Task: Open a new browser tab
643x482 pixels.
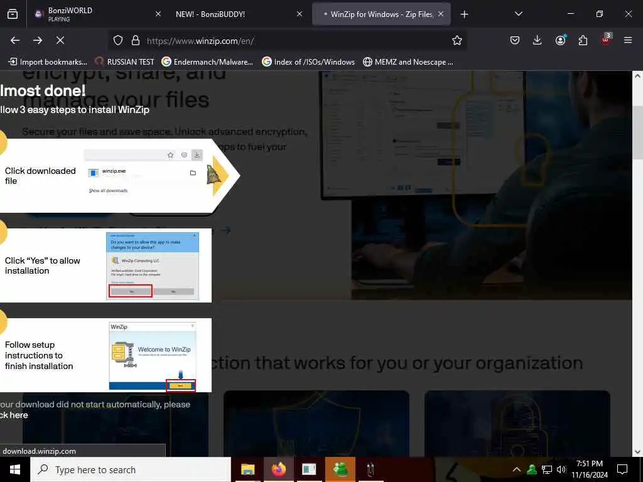Action: 464,14
